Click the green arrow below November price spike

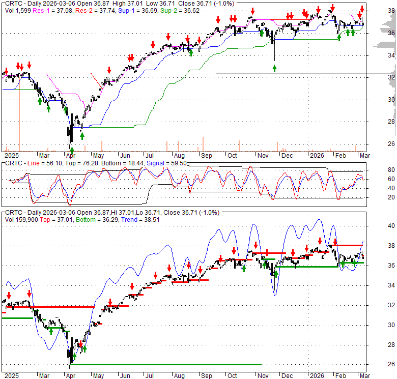[x=274, y=68]
